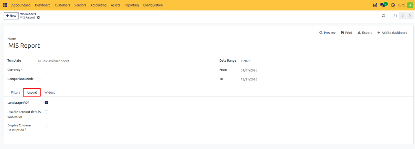This screenshot has height=149, width=415.
Task: Toggle the Comparison Mode checkbox
Action: (x=39, y=79)
